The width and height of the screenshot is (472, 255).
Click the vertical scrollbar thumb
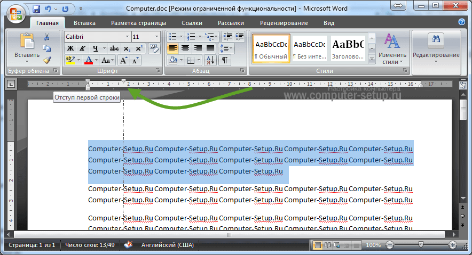[463, 110]
